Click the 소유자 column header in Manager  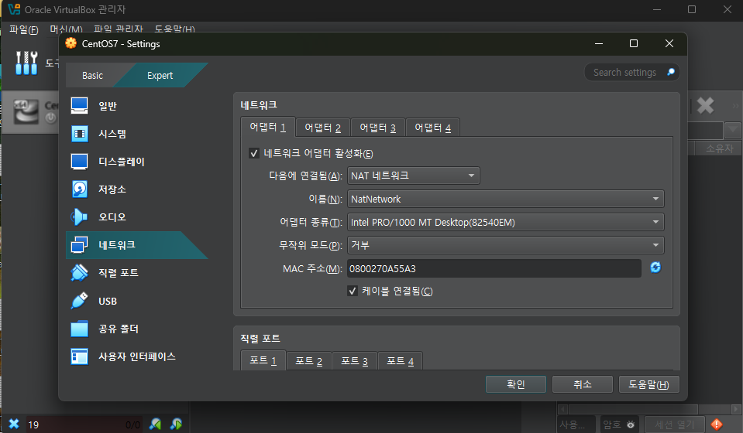719,148
